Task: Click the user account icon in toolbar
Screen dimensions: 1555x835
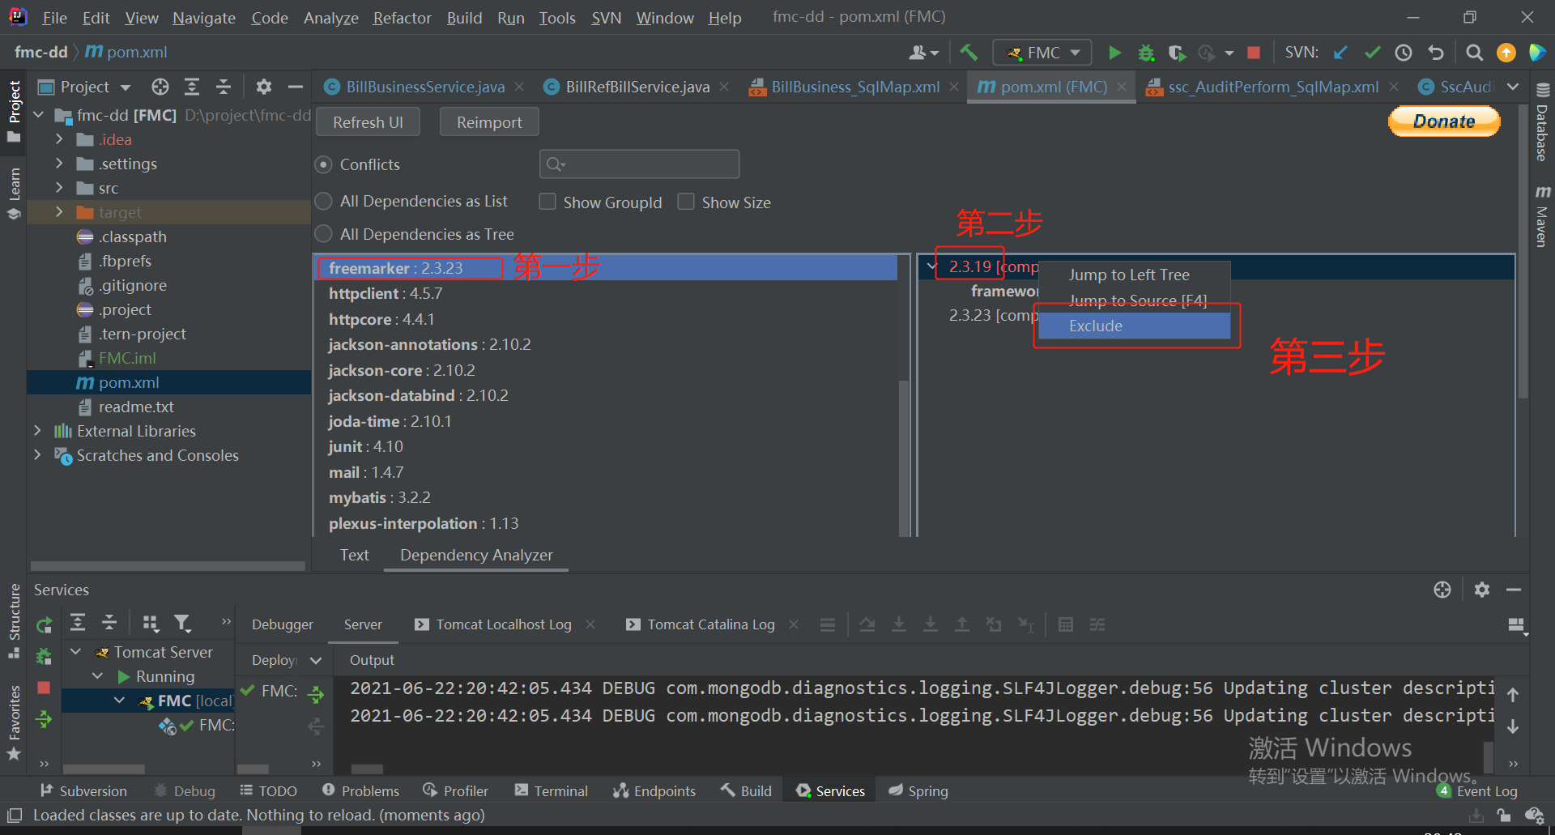Action: tap(923, 53)
